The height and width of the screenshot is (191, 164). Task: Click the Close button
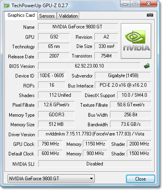(140, 179)
